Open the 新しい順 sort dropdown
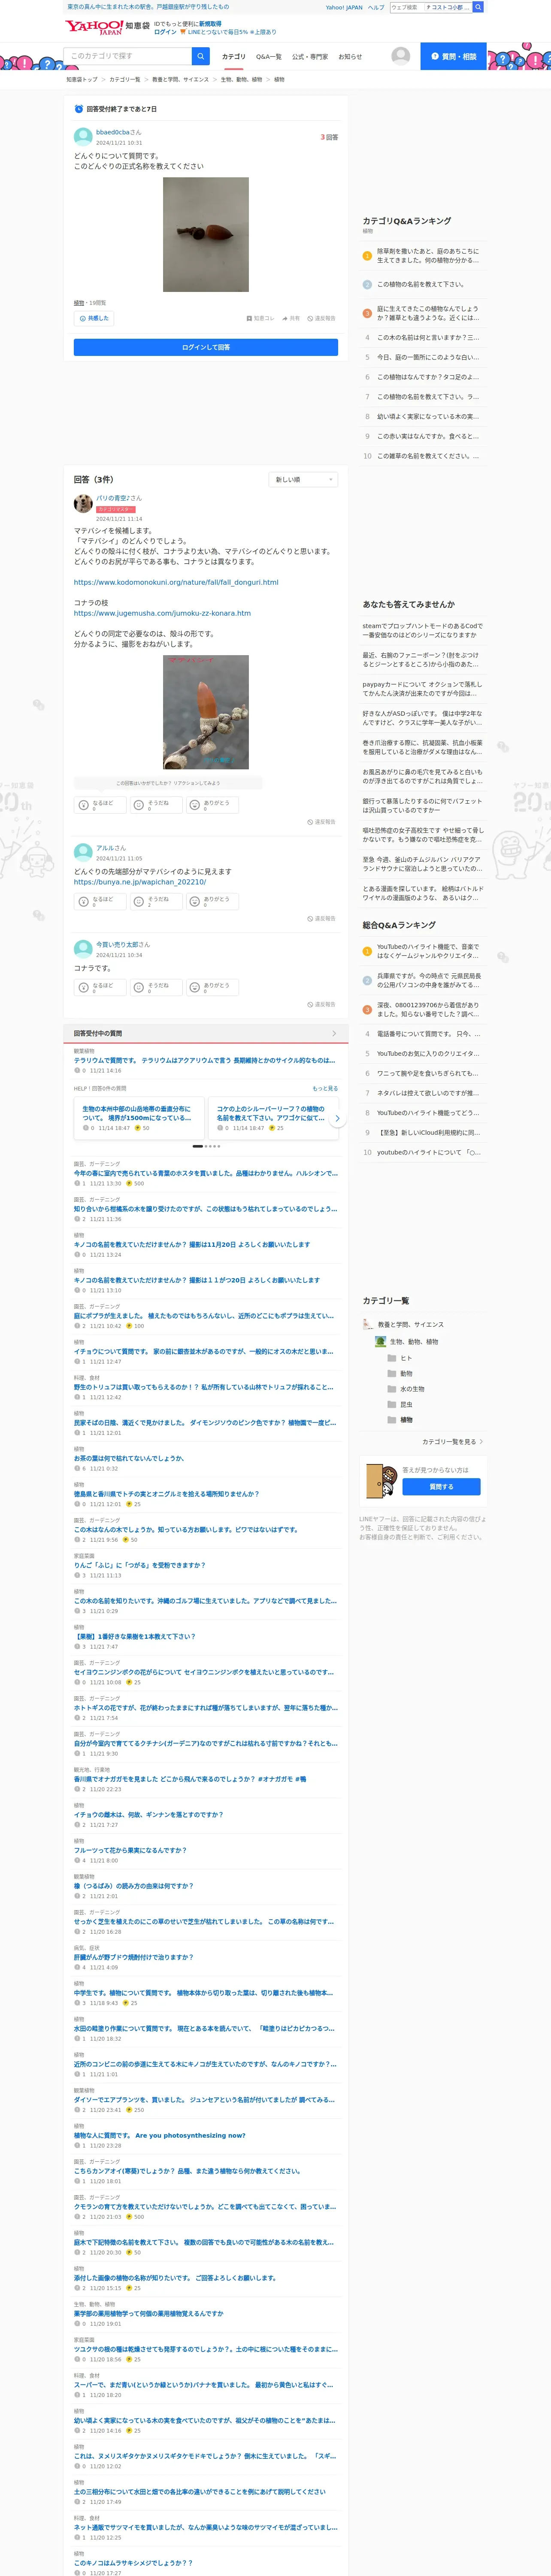 click(x=303, y=480)
